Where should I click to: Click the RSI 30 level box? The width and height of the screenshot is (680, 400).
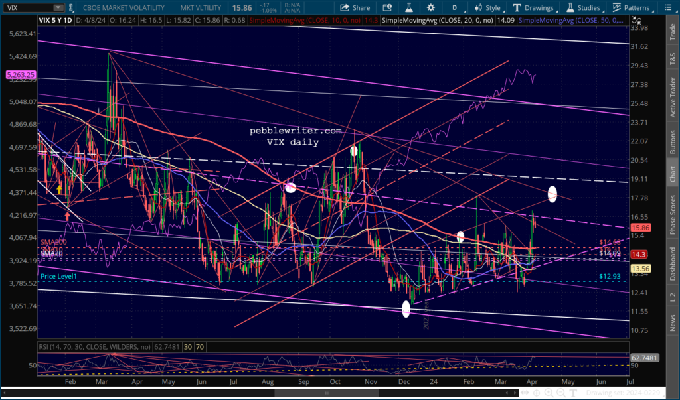coord(188,347)
